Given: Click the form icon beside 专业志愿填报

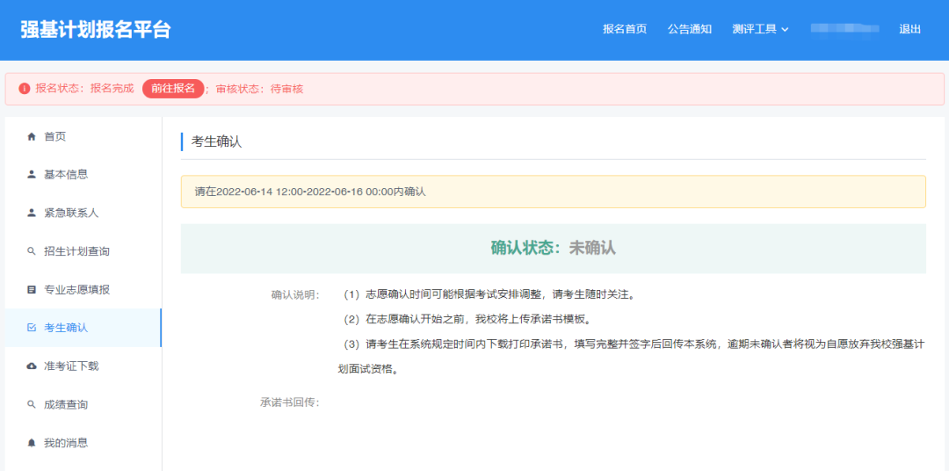Looking at the screenshot, I should click(32, 289).
